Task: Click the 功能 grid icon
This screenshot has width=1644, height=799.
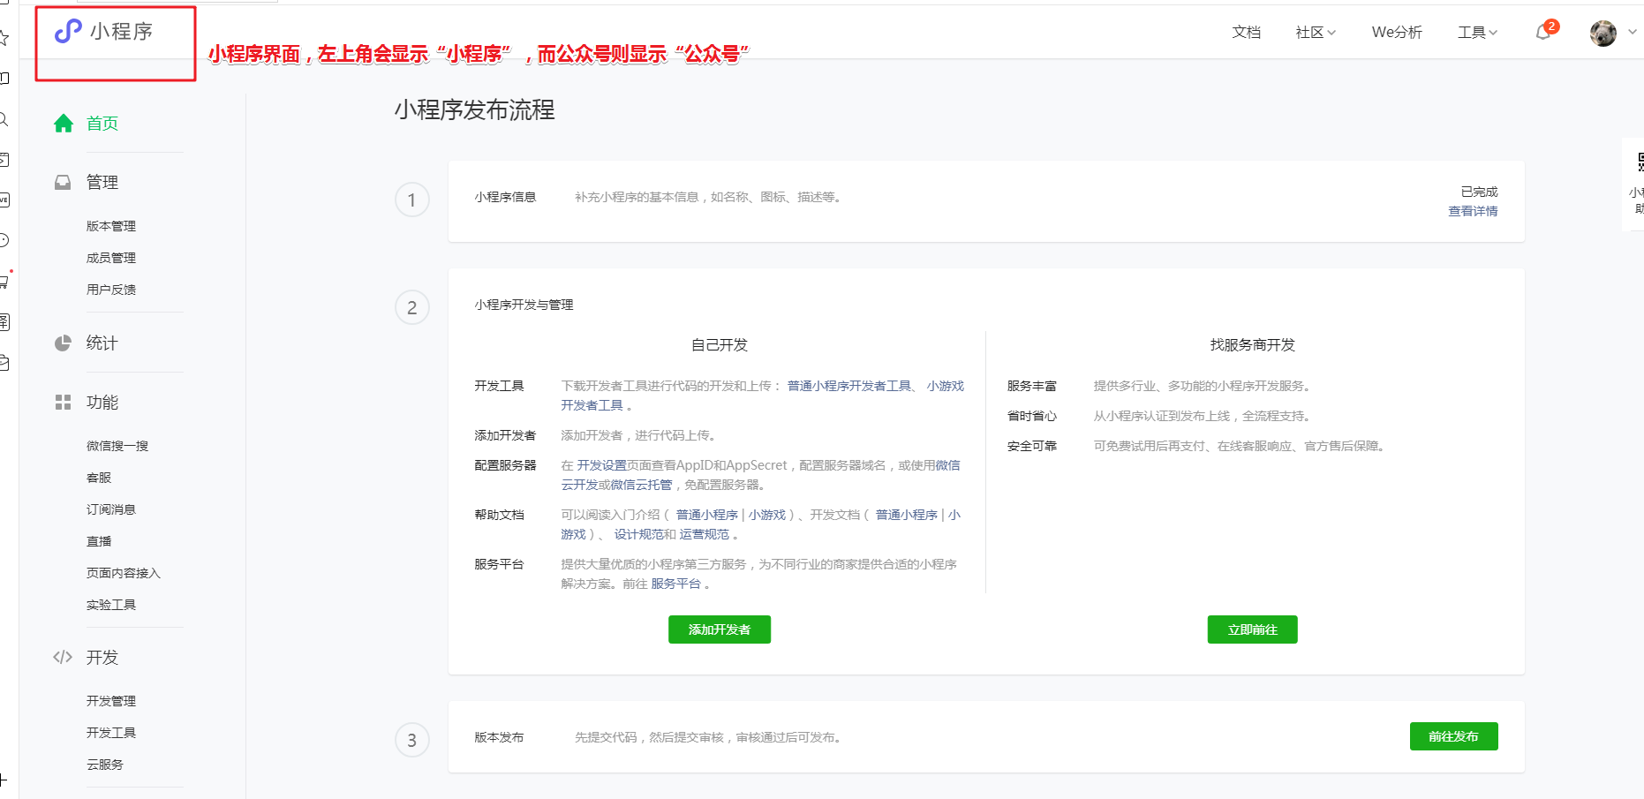Action: tap(63, 403)
